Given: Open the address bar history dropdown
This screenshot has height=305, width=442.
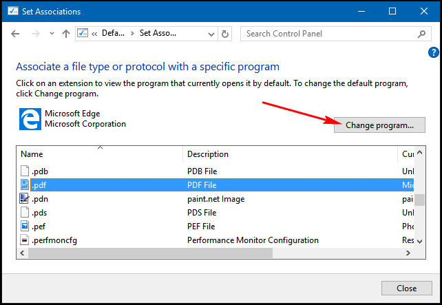Looking at the screenshot, I should click(x=211, y=34).
